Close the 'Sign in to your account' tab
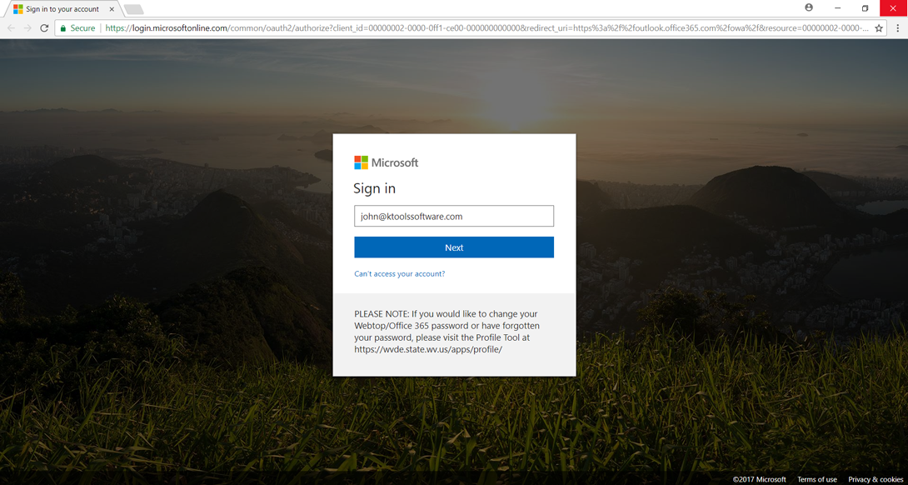Viewport: 908px width, 485px height. (112, 9)
